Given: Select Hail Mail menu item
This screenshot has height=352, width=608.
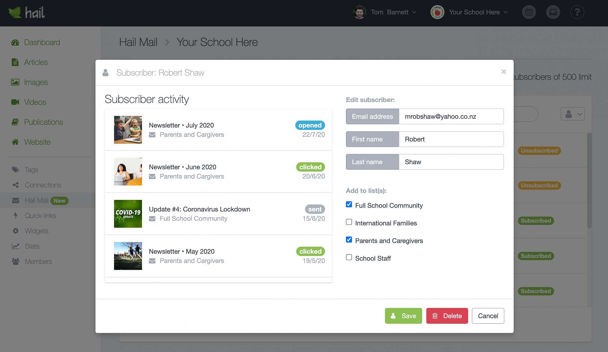Looking at the screenshot, I should tap(36, 201).
